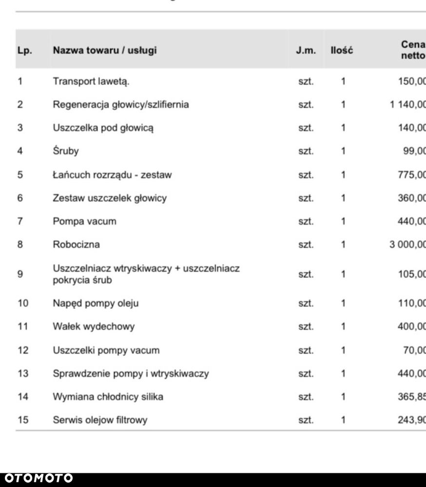
Task: Select the 'Wałek wydechowy' row
Action: [94, 327]
